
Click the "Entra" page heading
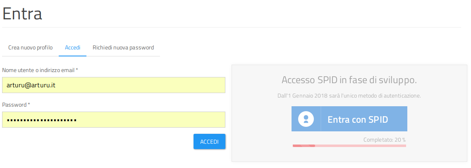(x=22, y=14)
